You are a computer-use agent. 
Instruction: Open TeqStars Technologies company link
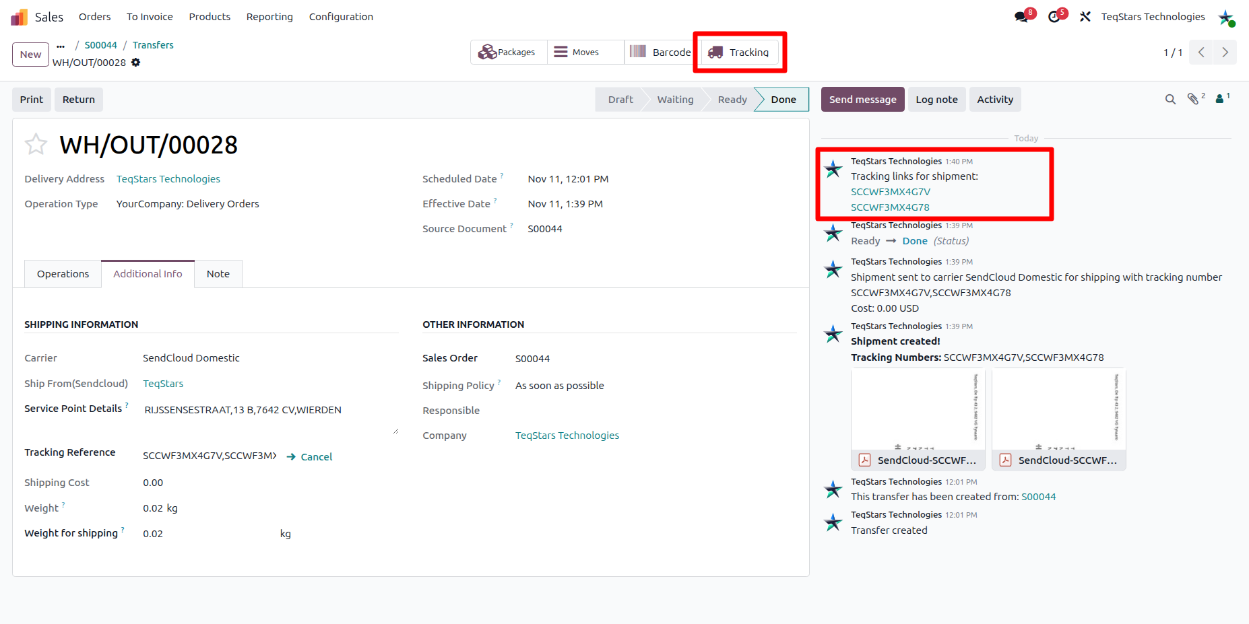(567, 436)
